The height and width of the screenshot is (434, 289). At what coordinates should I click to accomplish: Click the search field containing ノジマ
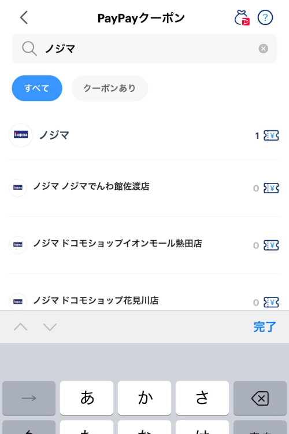tap(144, 49)
